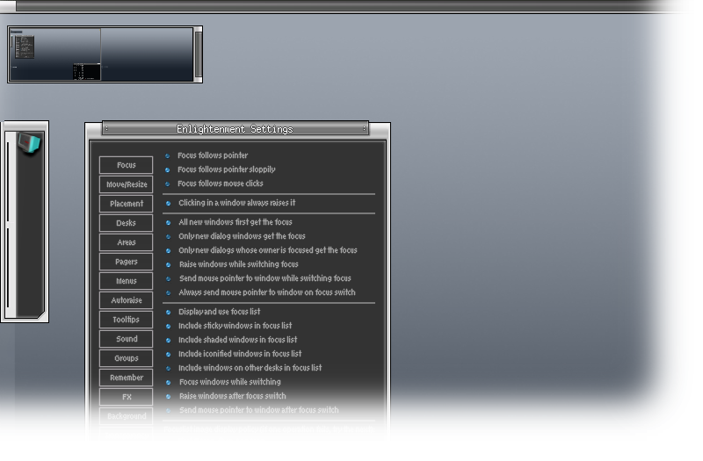
Task: Open the Focus settings tab
Action: click(x=126, y=165)
